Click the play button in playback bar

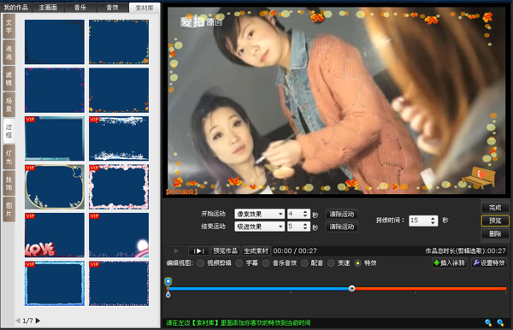[x=176, y=250]
